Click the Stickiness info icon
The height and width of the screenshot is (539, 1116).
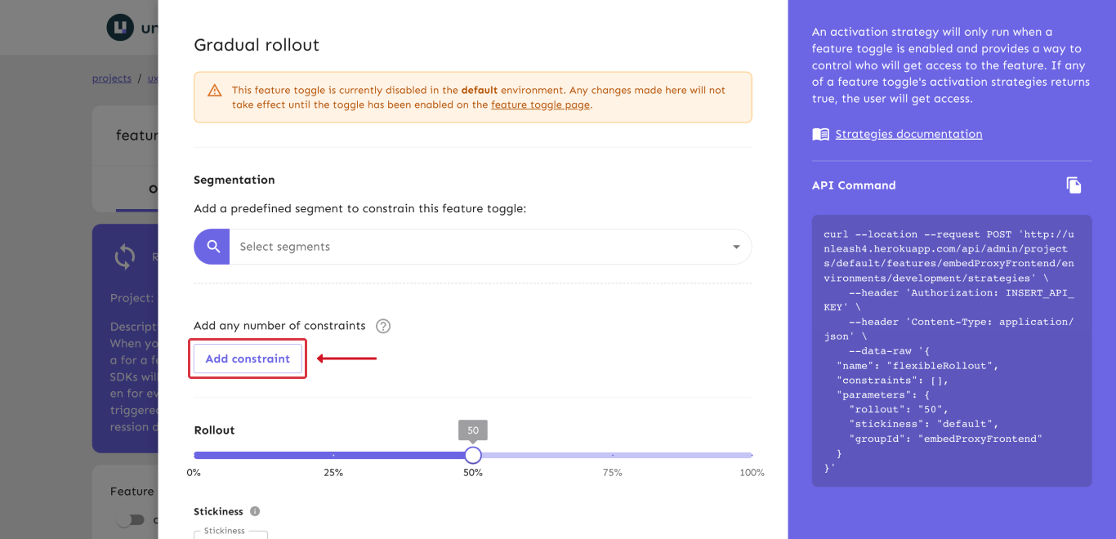coord(255,511)
